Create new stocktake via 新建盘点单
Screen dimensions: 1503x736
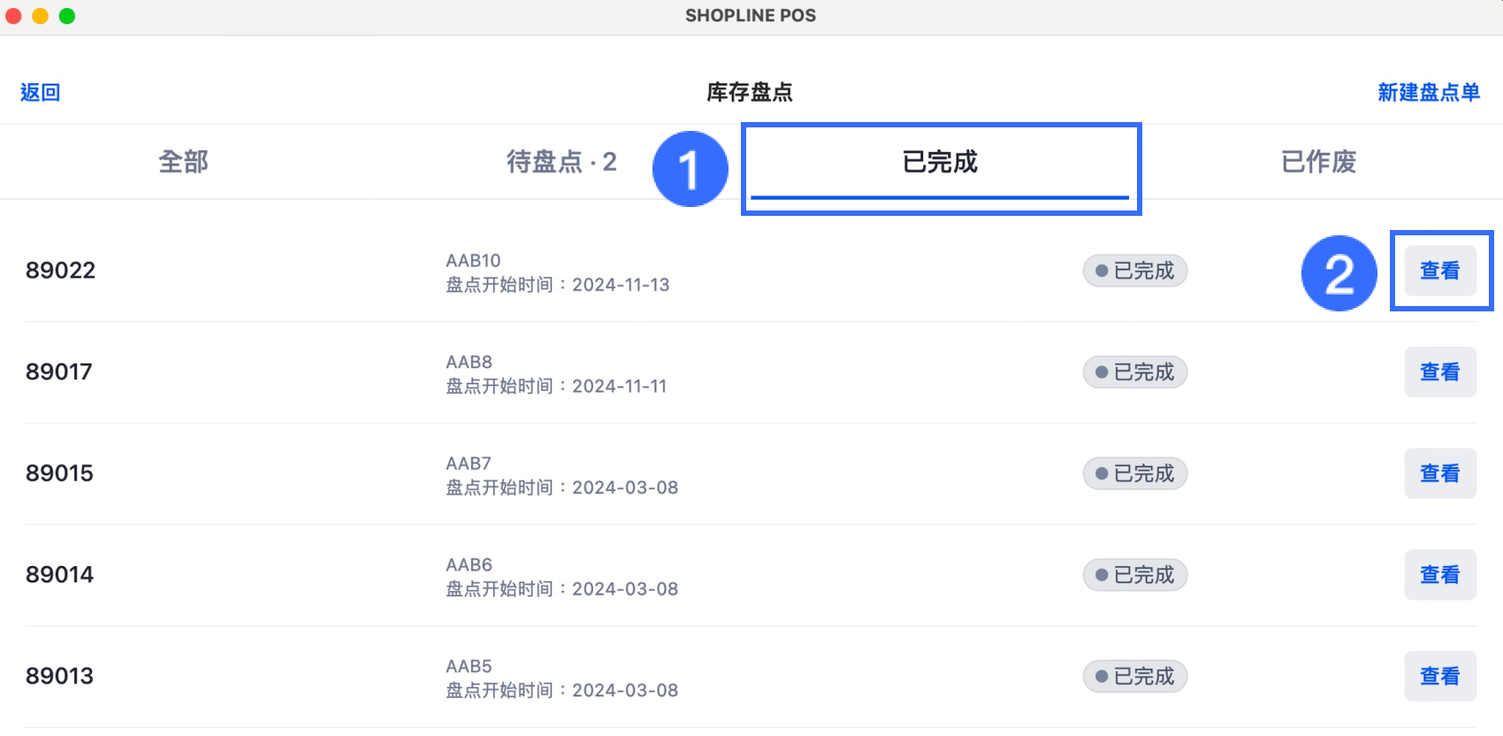point(1429,92)
